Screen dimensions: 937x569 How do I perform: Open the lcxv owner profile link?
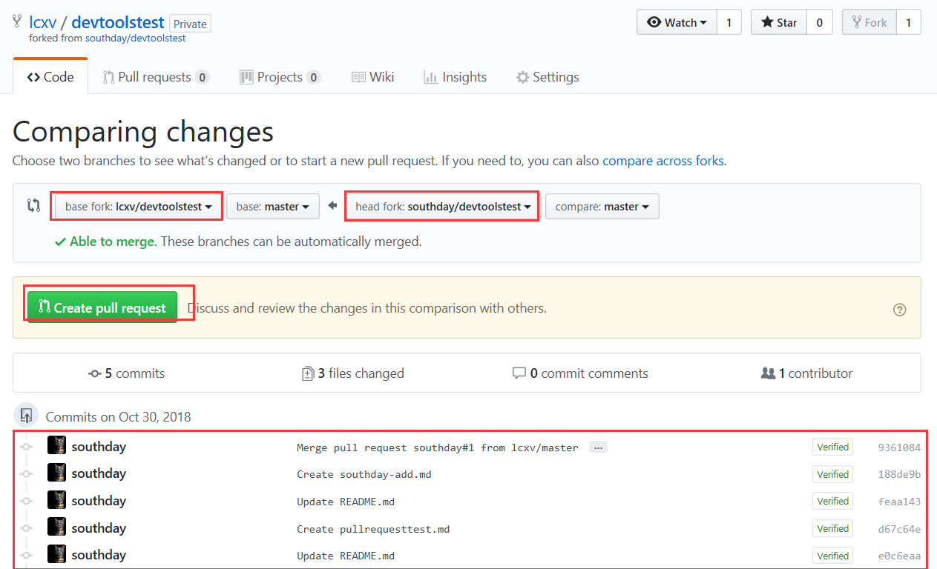click(42, 22)
